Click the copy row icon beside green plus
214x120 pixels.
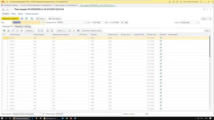8,30
